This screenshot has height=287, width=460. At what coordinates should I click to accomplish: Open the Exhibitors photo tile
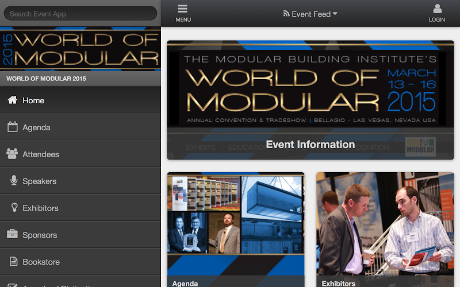385,230
